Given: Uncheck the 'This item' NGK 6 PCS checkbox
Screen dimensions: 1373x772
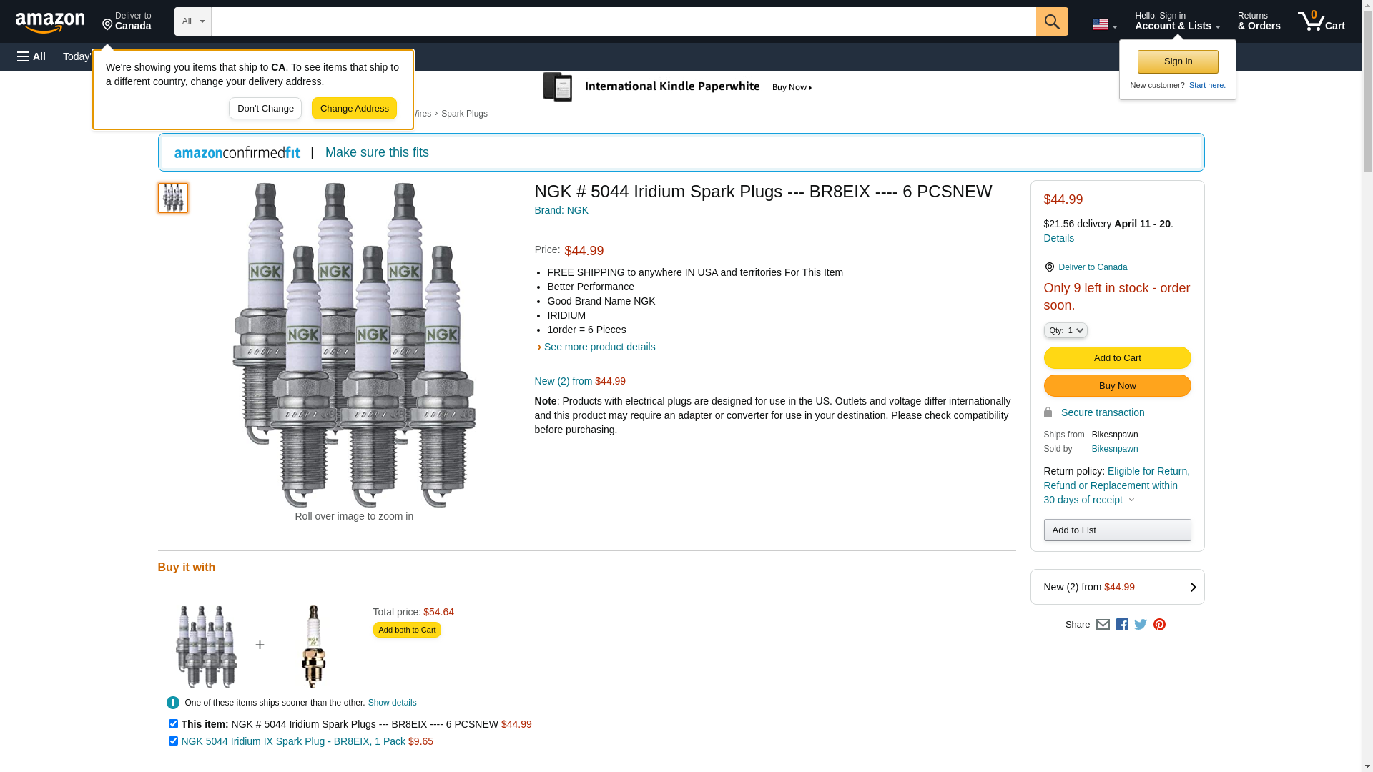Looking at the screenshot, I should (x=173, y=724).
